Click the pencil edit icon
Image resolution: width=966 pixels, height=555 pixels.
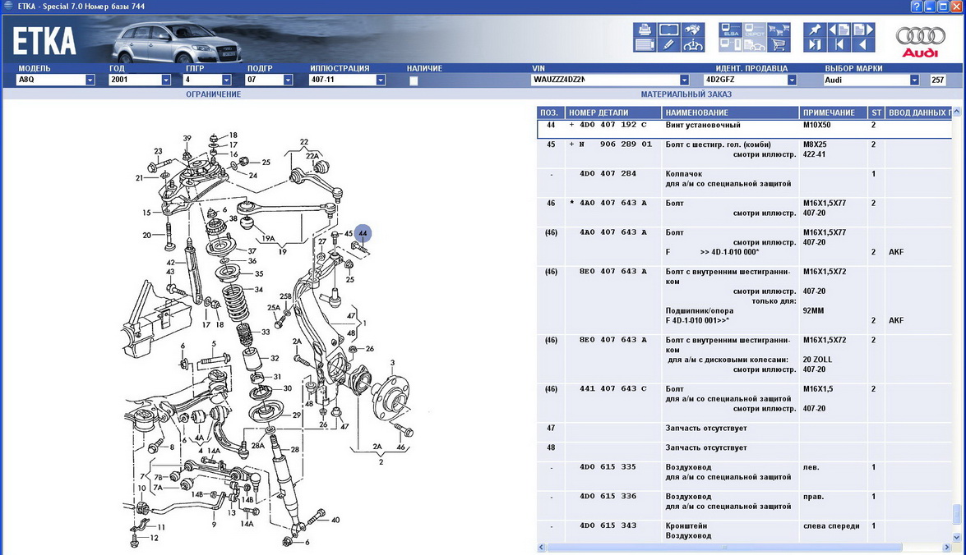[669, 45]
